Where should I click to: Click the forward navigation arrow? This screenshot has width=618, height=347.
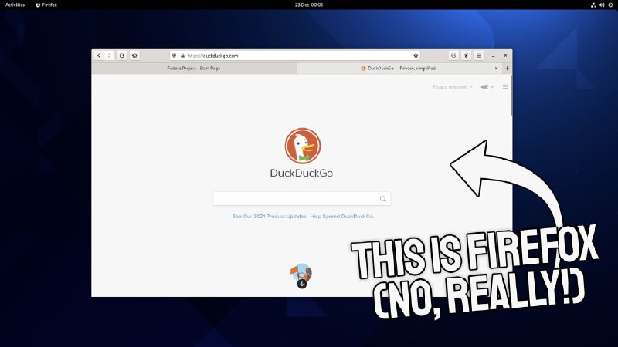pyautogui.click(x=109, y=56)
